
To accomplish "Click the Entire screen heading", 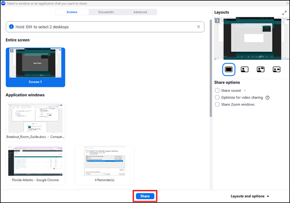I will pyautogui.click(x=17, y=40).
